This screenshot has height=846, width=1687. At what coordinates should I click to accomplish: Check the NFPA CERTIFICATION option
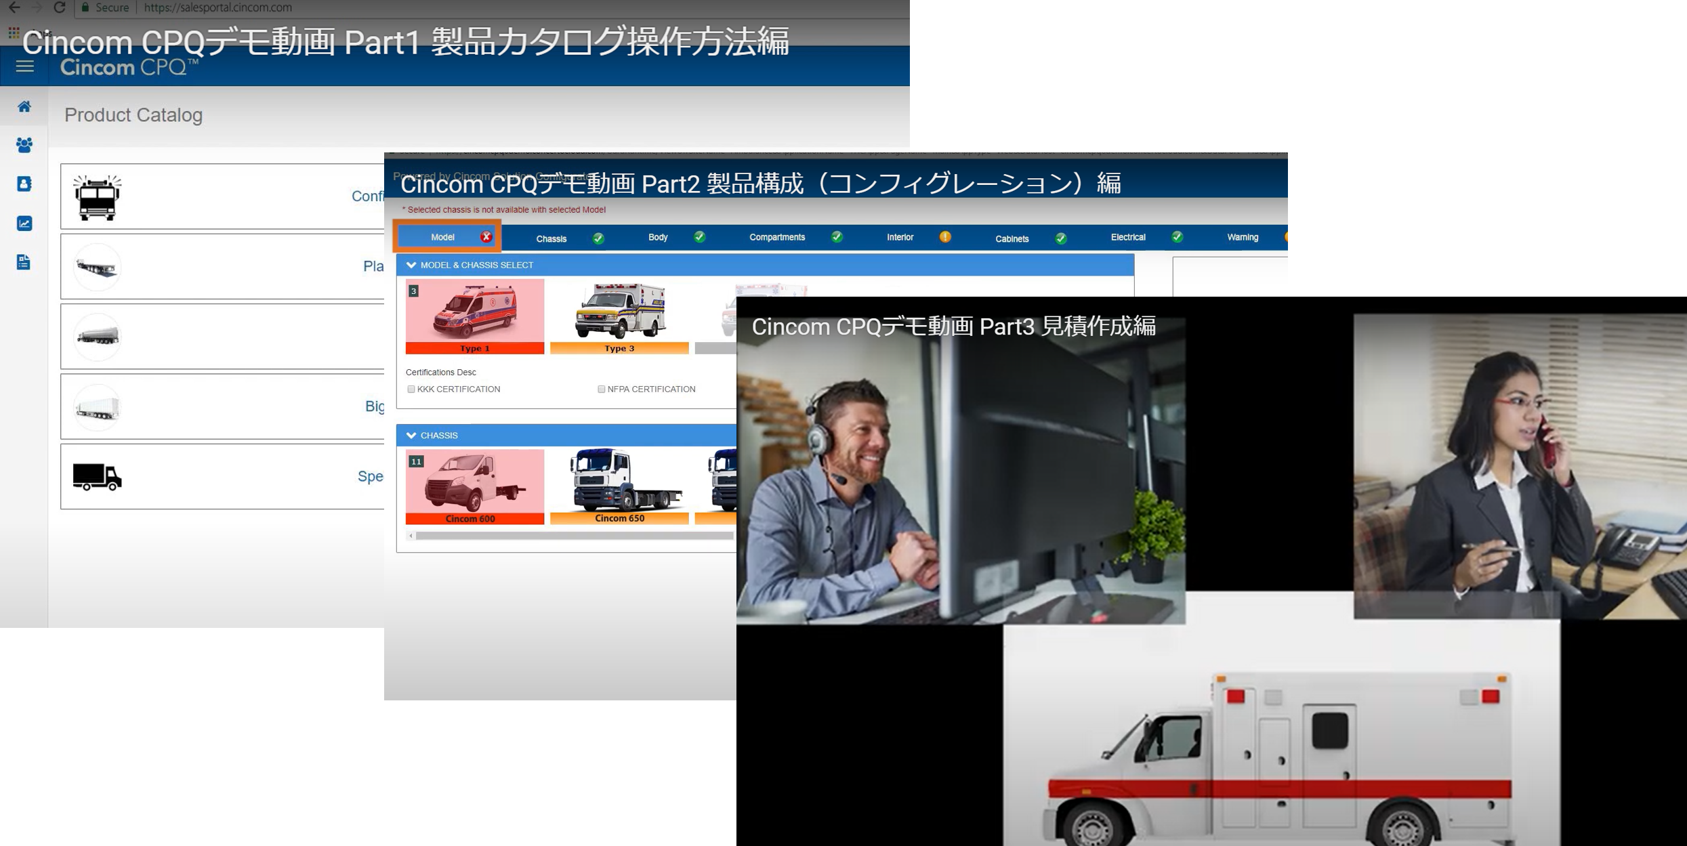click(602, 389)
